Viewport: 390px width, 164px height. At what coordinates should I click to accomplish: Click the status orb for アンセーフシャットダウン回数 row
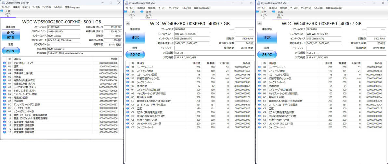click(4, 104)
